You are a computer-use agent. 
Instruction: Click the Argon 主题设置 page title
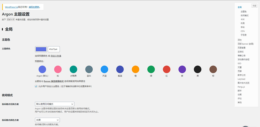pos(16,14)
